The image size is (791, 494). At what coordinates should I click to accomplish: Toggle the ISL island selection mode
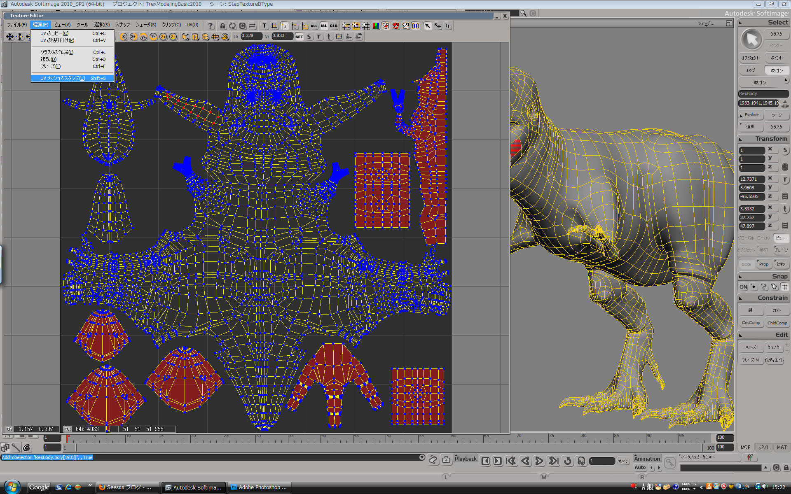click(x=324, y=26)
